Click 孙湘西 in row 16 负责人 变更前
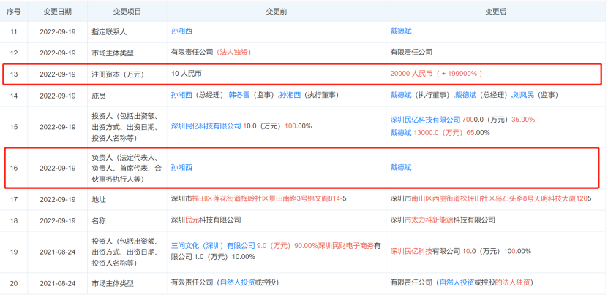Screen dimensions: 608x297 click(181, 168)
